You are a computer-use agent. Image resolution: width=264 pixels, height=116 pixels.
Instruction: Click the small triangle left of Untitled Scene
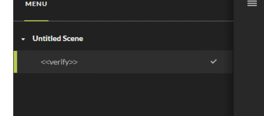[x=23, y=39]
